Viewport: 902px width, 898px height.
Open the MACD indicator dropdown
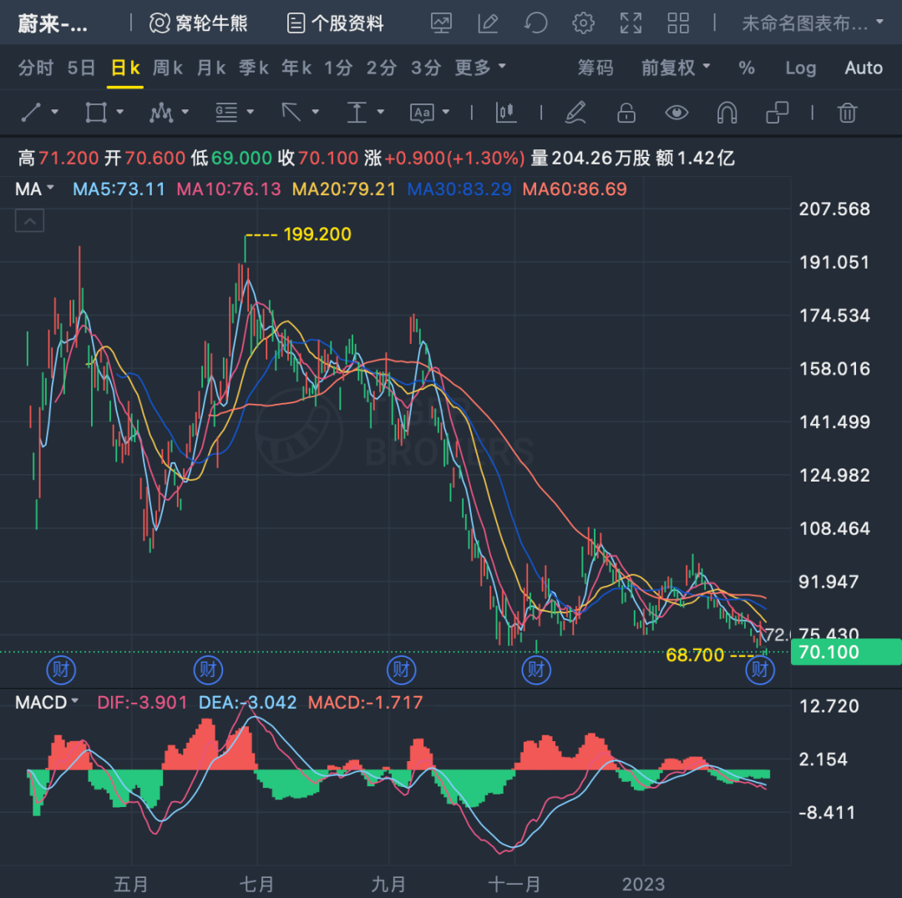[47, 702]
